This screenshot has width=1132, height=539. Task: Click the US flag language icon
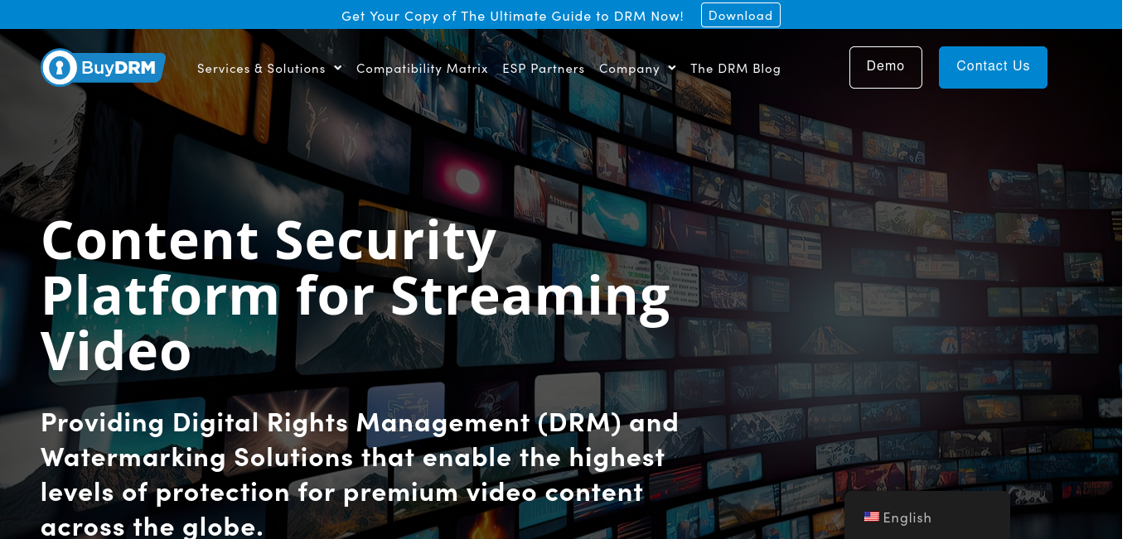pyautogui.click(x=871, y=517)
